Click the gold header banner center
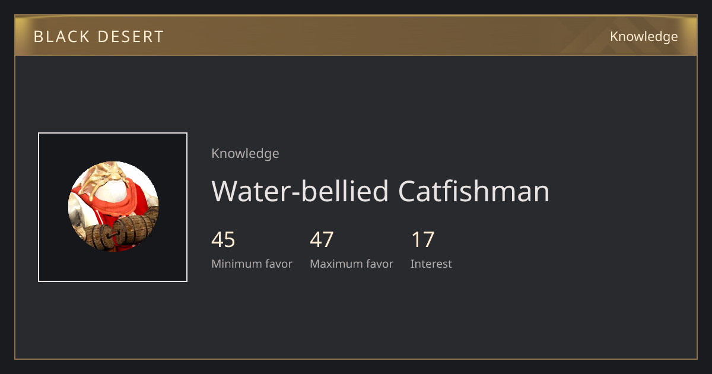This screenshot has height=374, width=712. click(x=356, y=36)
